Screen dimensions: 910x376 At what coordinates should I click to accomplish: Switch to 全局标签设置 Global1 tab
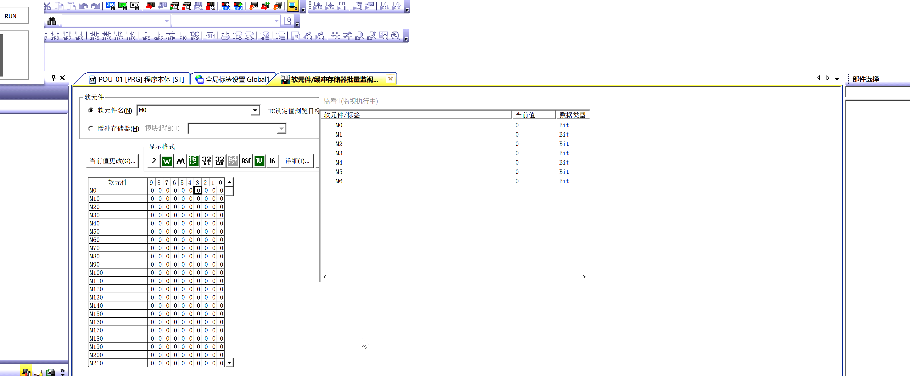pyautogui.click(x=233, y=79)
